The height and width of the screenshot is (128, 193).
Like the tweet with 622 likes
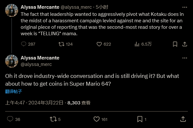[x=99, y=44]
